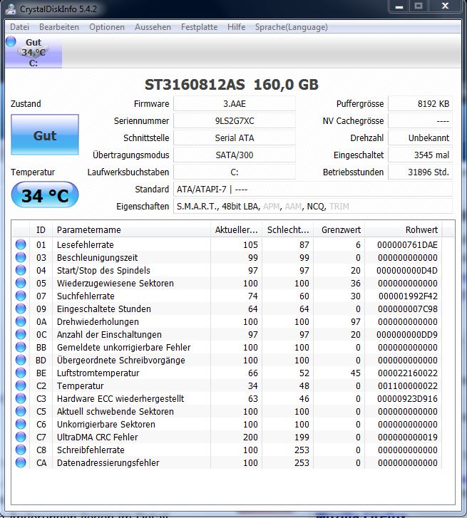Click status icon for Drehwiederholungen

[21, 321]
